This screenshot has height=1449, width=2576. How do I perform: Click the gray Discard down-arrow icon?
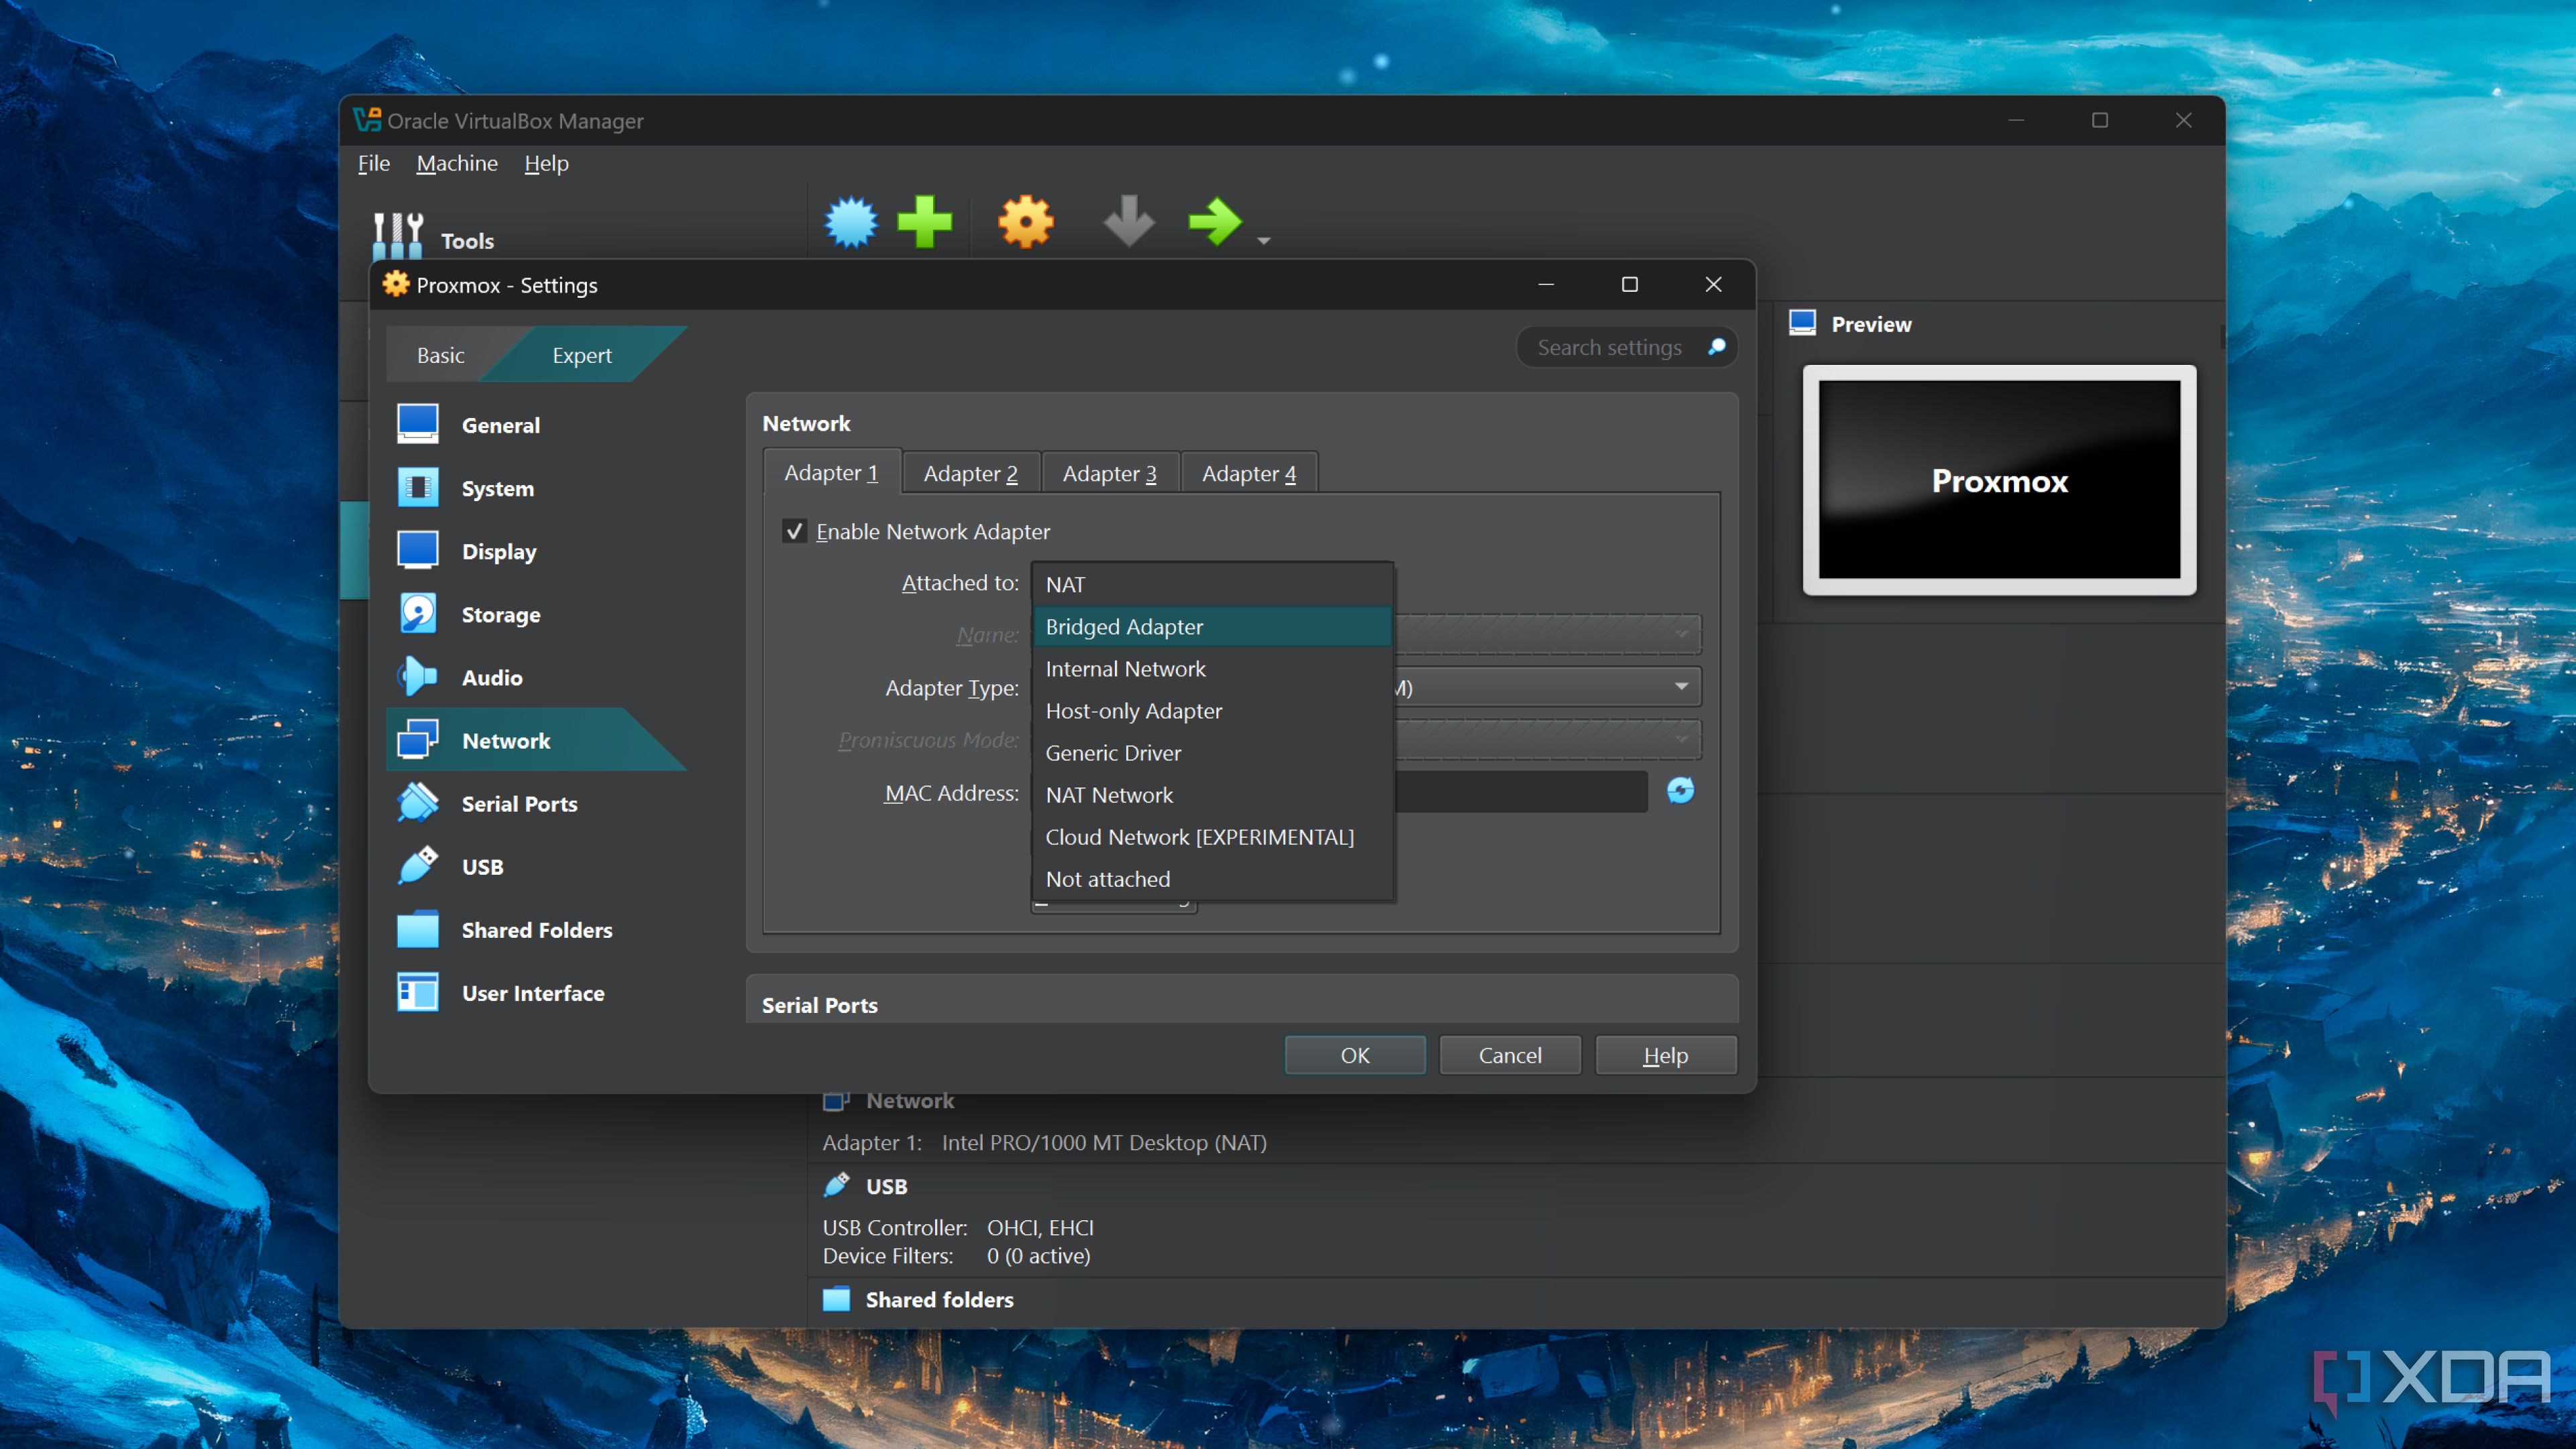tap(1128, 221)
